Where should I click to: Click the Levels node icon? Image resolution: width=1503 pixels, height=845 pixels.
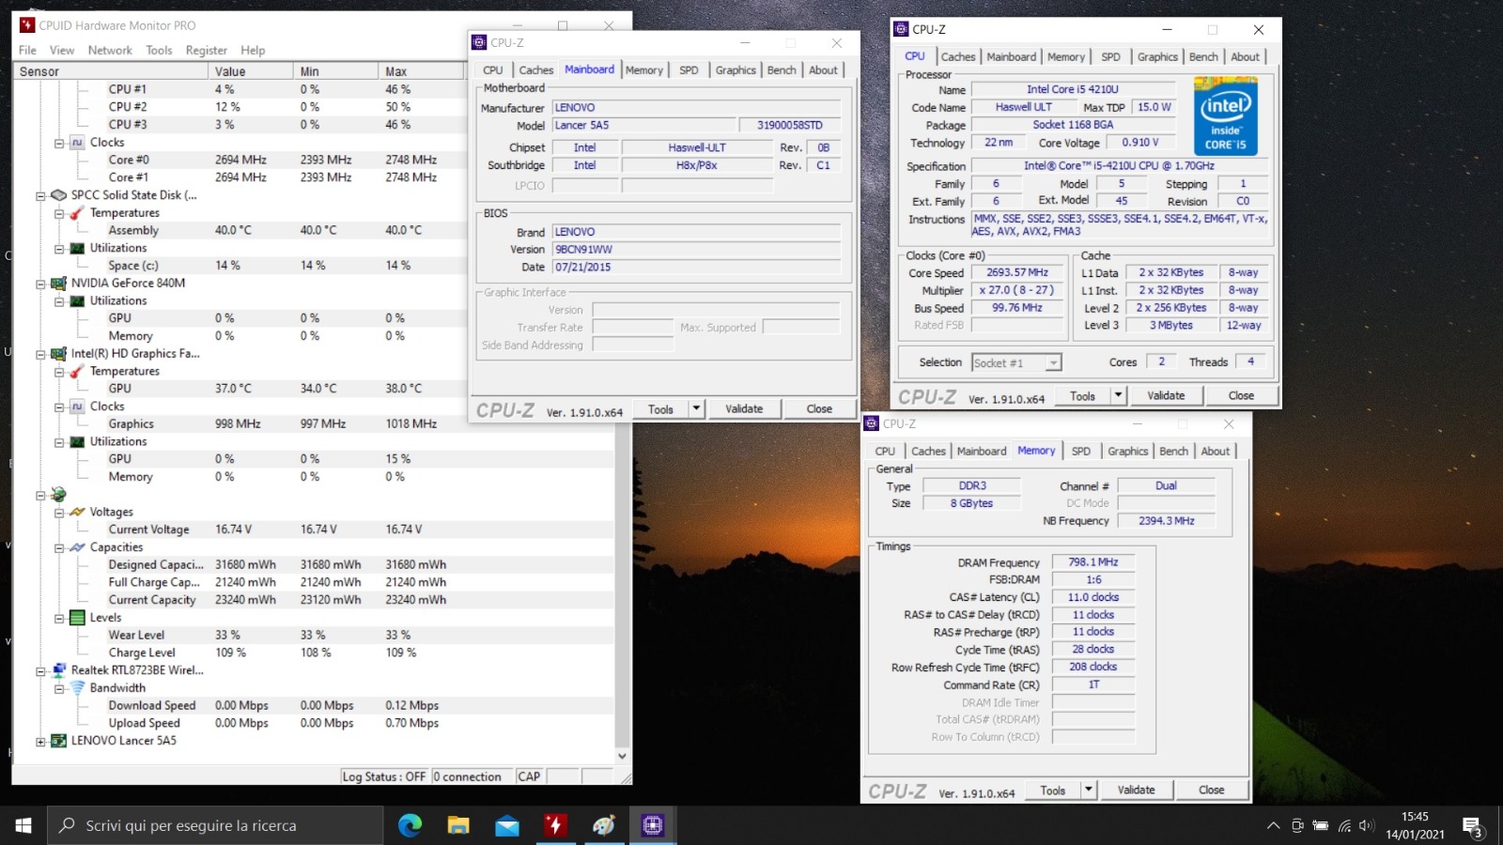click(x=77, y=618)
